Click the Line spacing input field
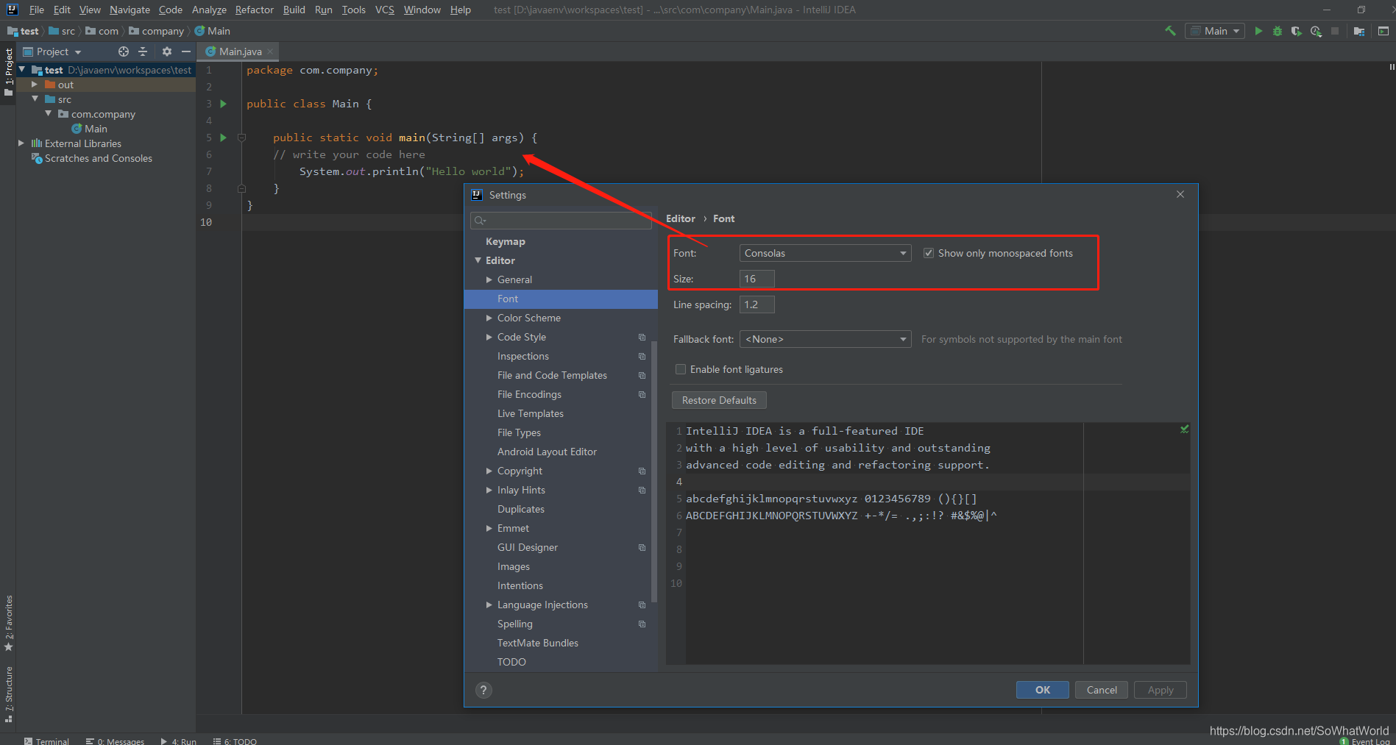The height and width of the screenshot is (745, 1396). pos(757,304)
